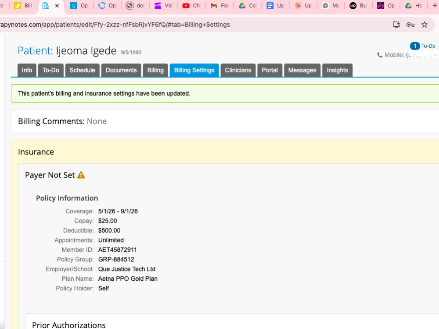Image resolution: width=439 pixels, height=329 pixels.
Task: Open the Google Docs Up browser tab
Action: (275, 6)
